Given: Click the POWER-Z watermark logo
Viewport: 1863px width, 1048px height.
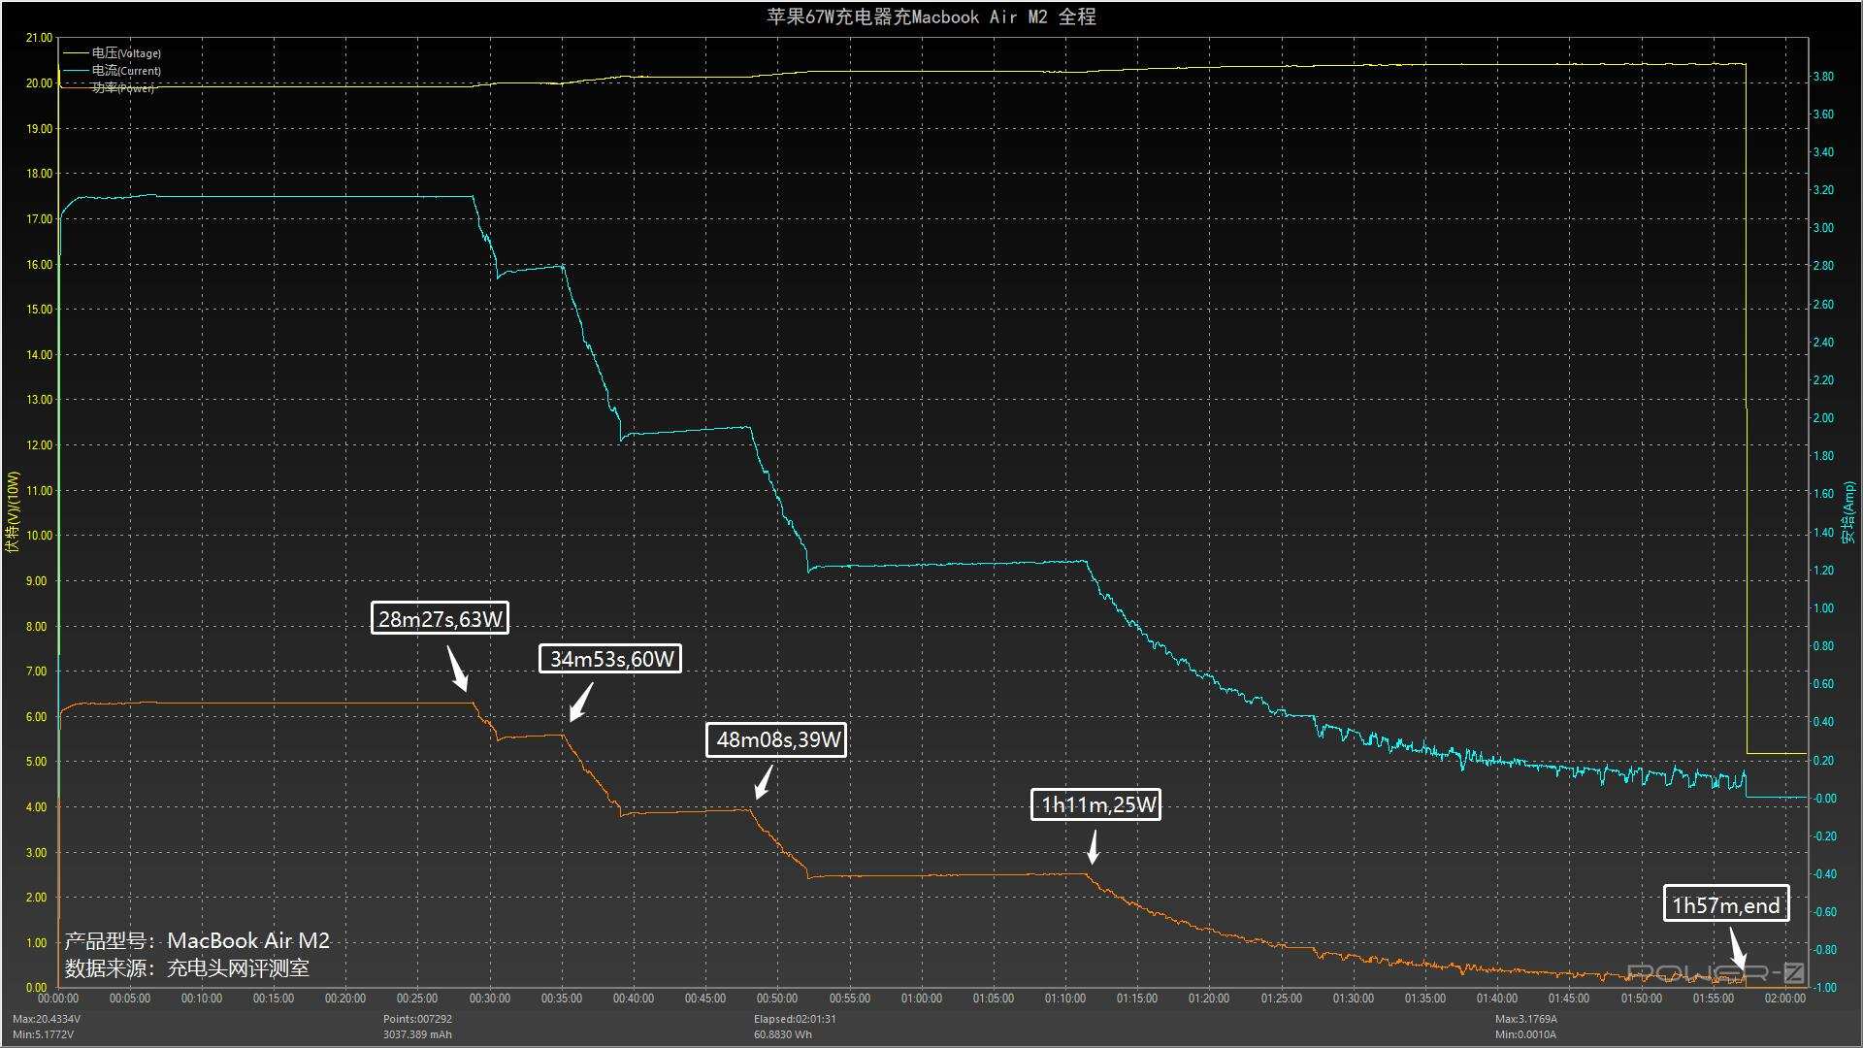Looking at the screenshot, I should point(1715,972).
